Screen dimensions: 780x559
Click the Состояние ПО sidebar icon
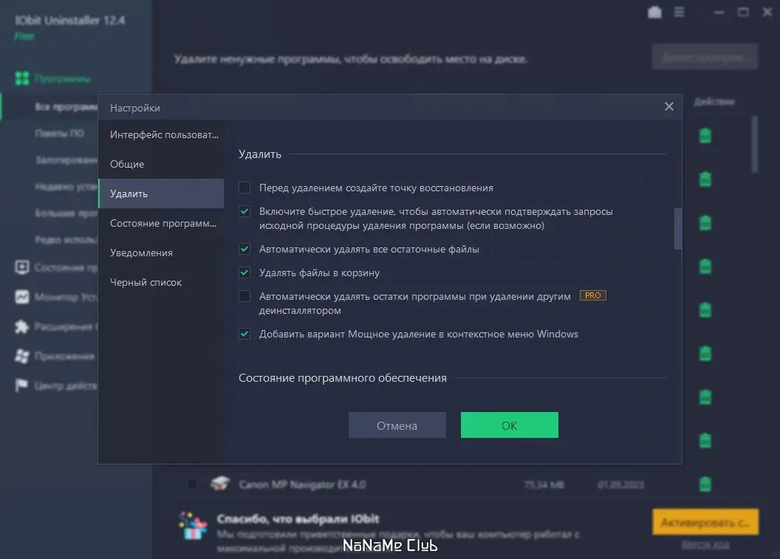[x=22, y=267]
